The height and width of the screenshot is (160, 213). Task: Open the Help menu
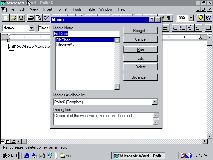tap(121, 9)
